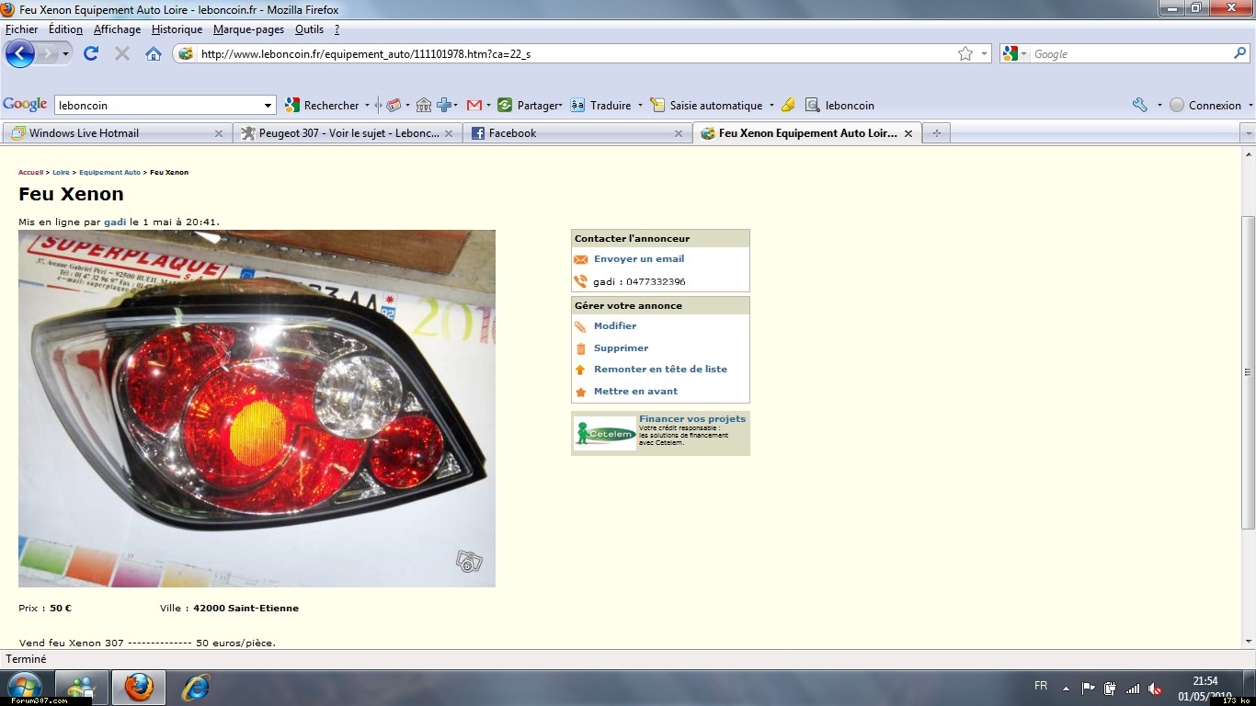Open the Gmail icon dropdown arrow
The width and height of the screenshot is (1256, 706).
488,106
